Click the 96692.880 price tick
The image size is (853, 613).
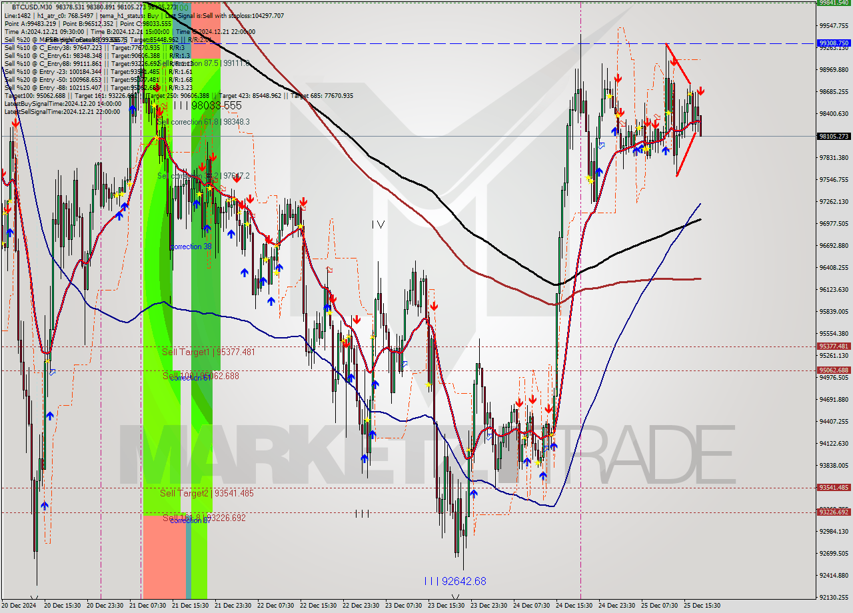834,245
